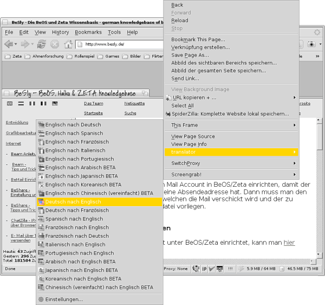
Task: Click the Stop toolbar icon
Action: coord(55,44)
